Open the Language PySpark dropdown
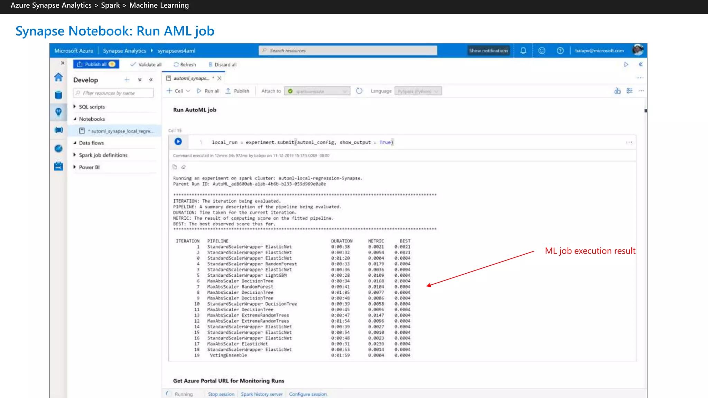708x398 pixels. coord(418,91)
